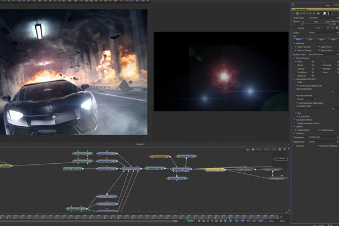Toggle the APrx auto proxy button
The width and height of the screenshot is (339, 226).
254,221
